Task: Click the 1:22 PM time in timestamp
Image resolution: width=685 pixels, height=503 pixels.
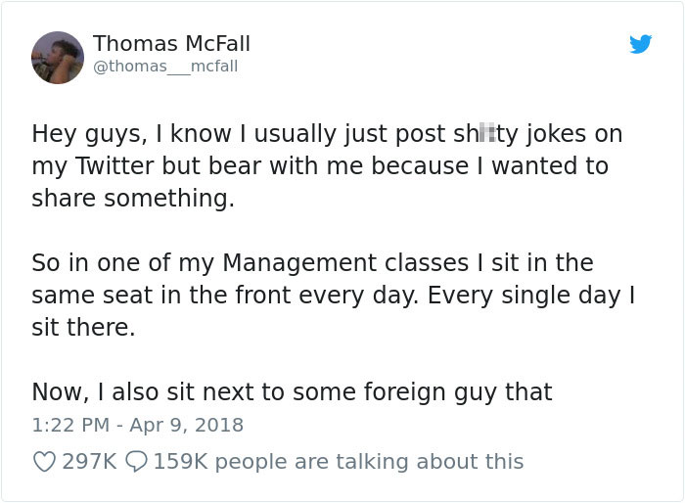Action: point(68,425)
